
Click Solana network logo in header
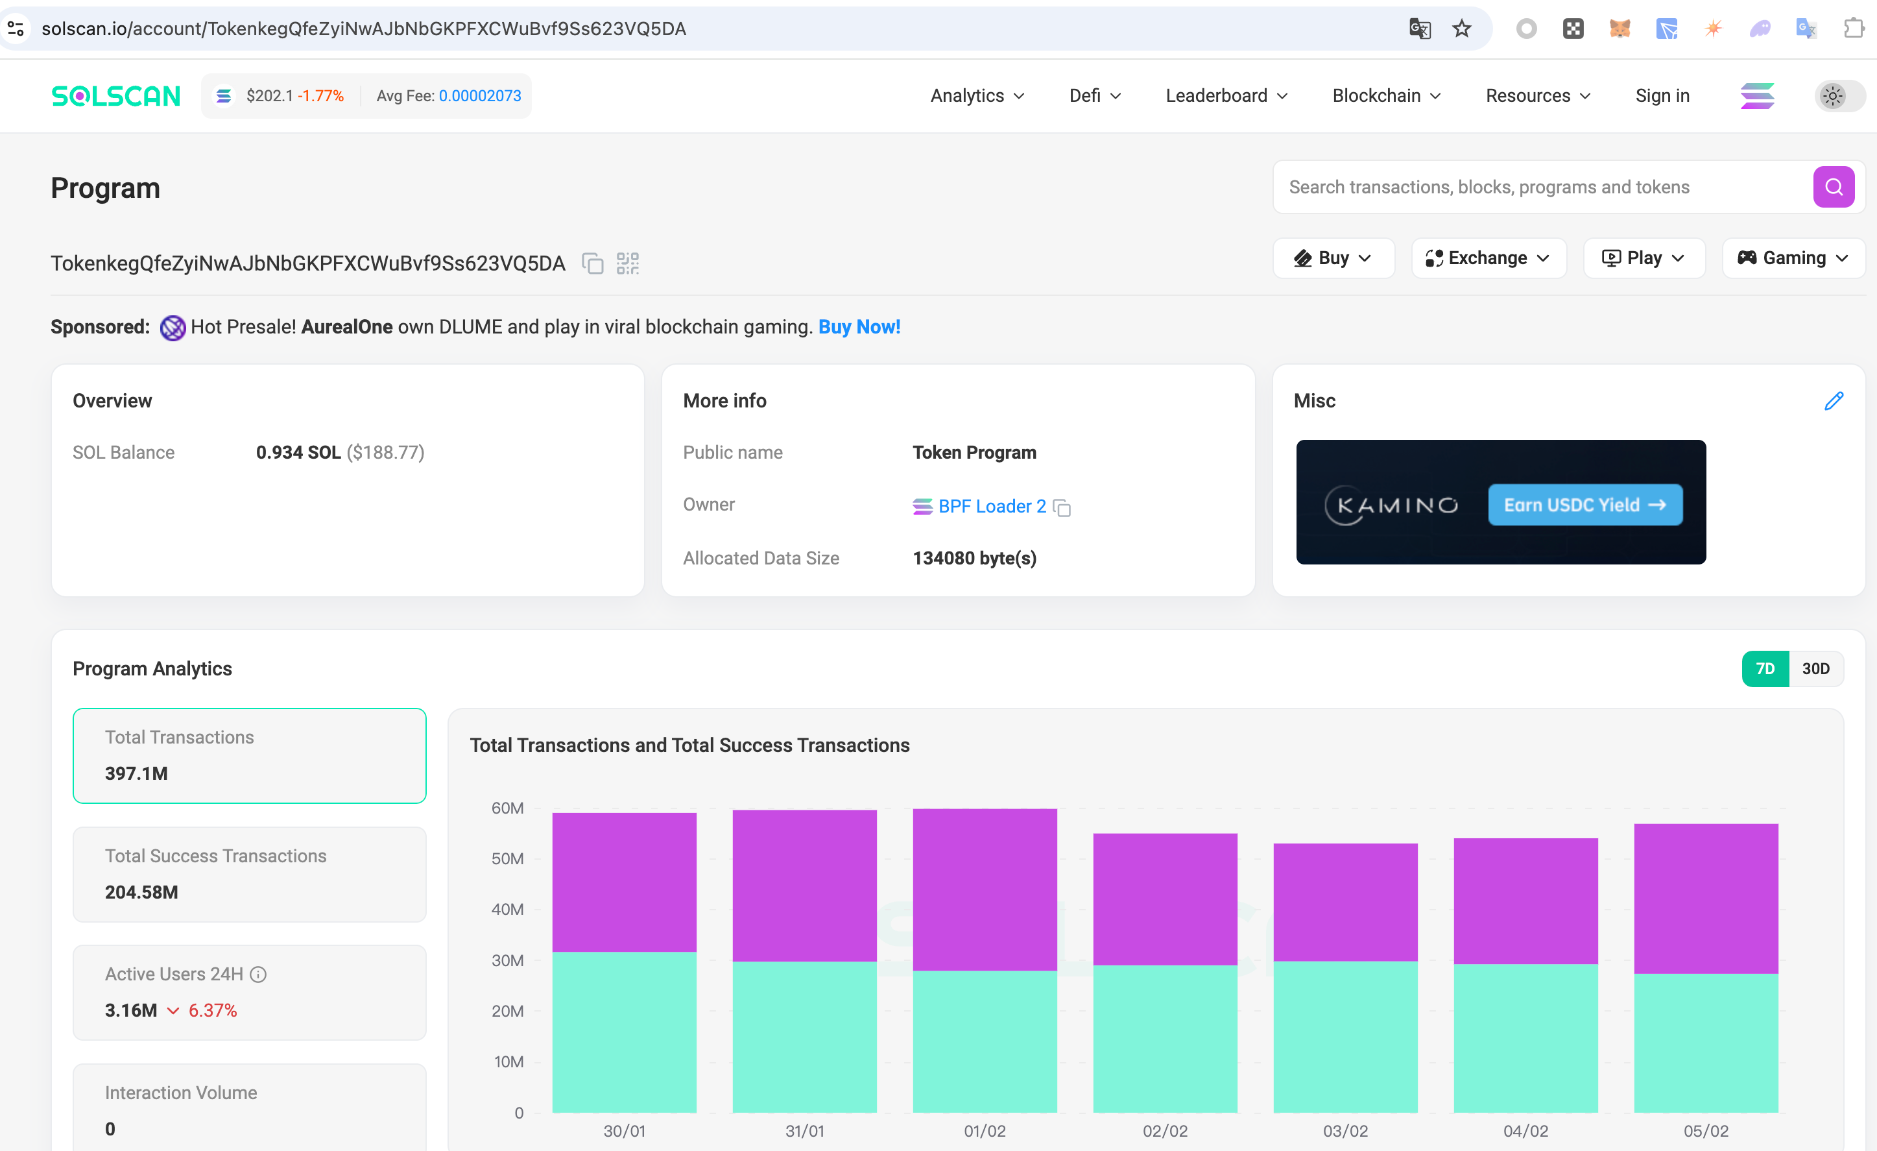[1756, 96]
